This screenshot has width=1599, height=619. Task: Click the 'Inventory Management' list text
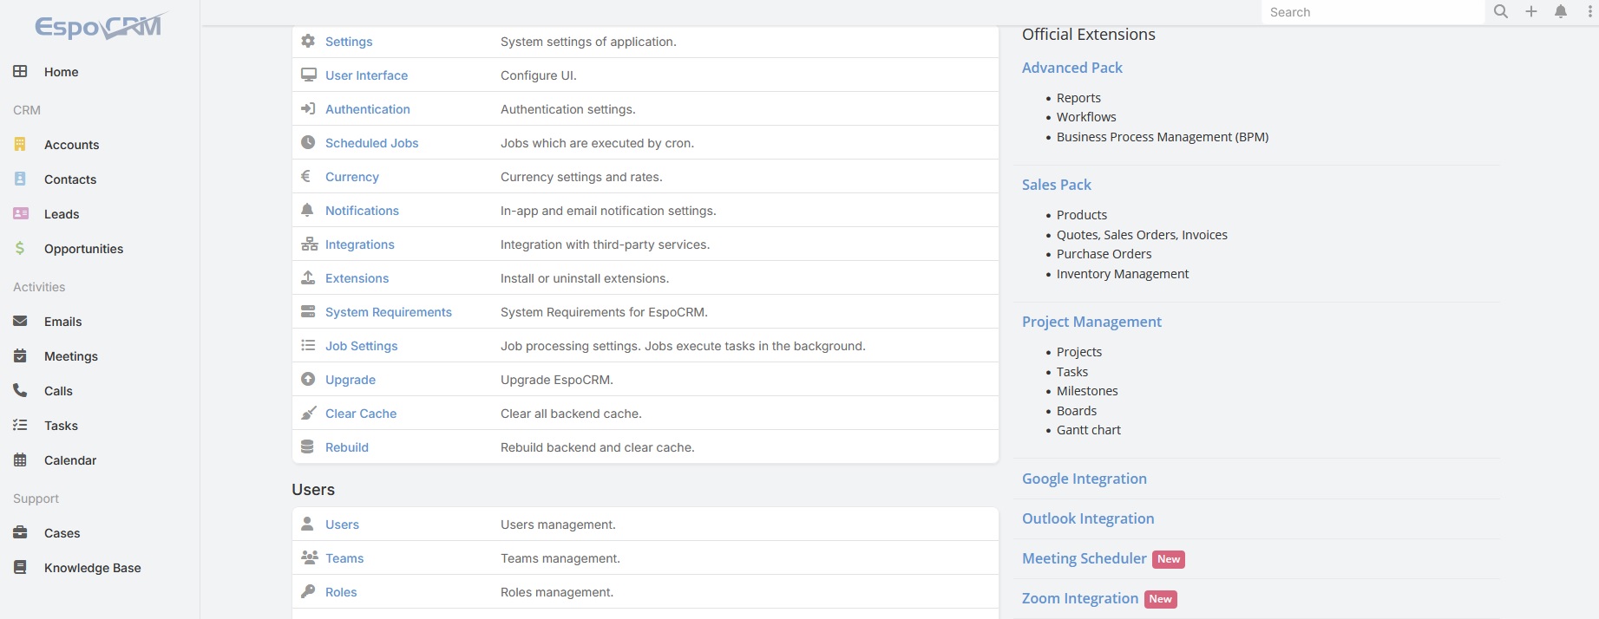tap(1123, 274)
